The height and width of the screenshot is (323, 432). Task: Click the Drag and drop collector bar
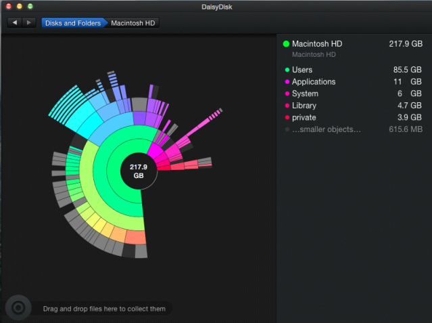pos(104,309)
